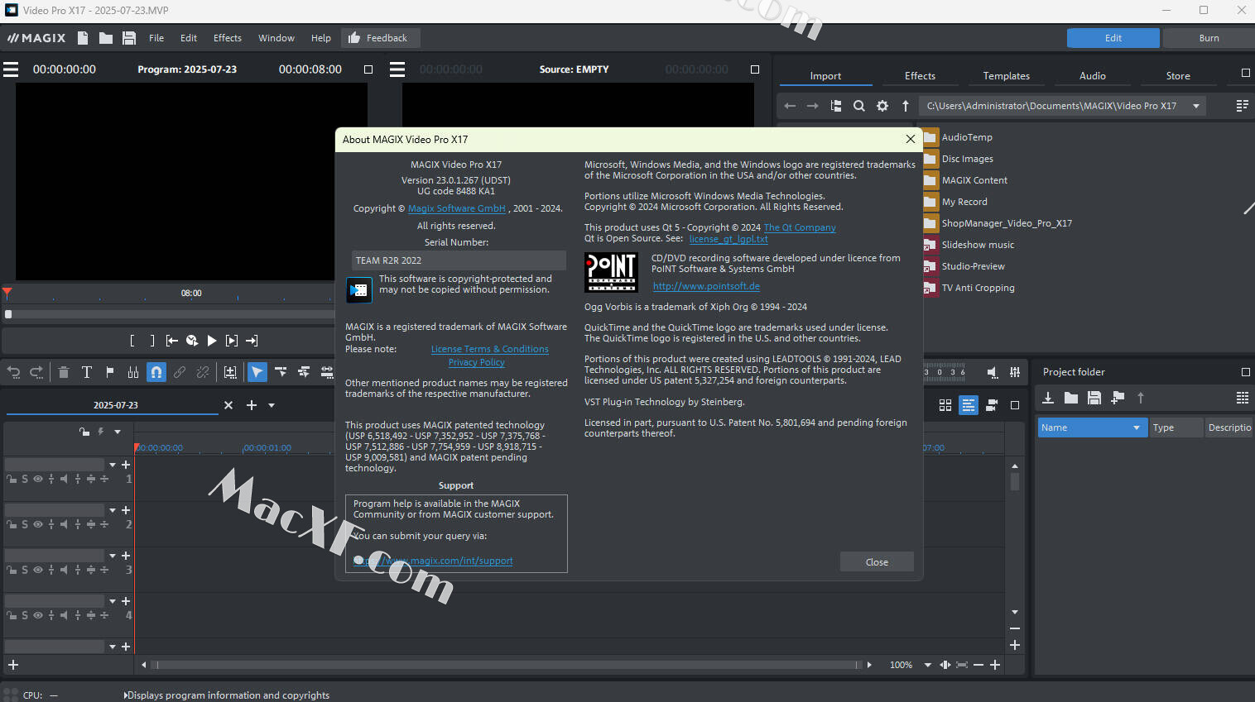1255x702 pixels.
Task: Switch to multicam camera view mode
Action: tap(992, 405)
